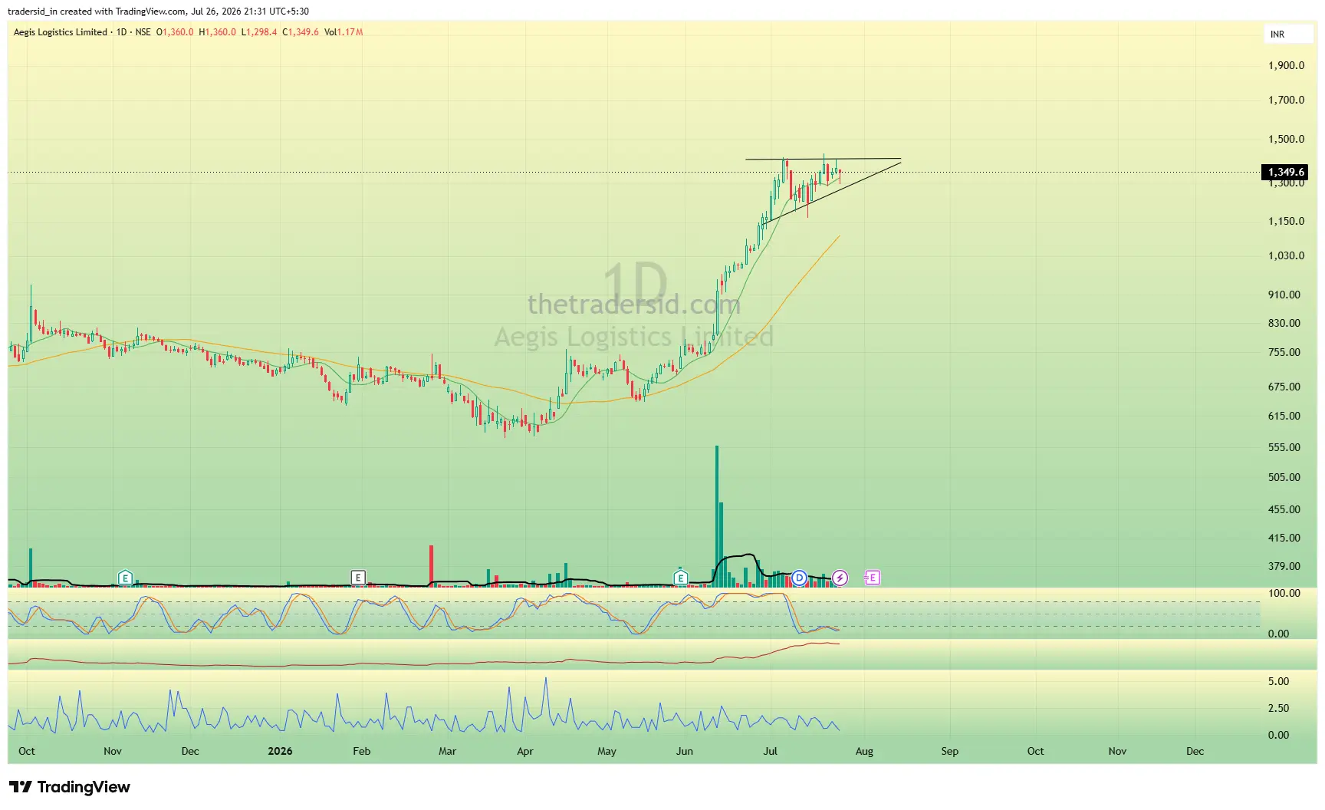Click the 2.50 label on bottom indicator scale
The image size is (1325, 810).
click(x=1279, y=708)
